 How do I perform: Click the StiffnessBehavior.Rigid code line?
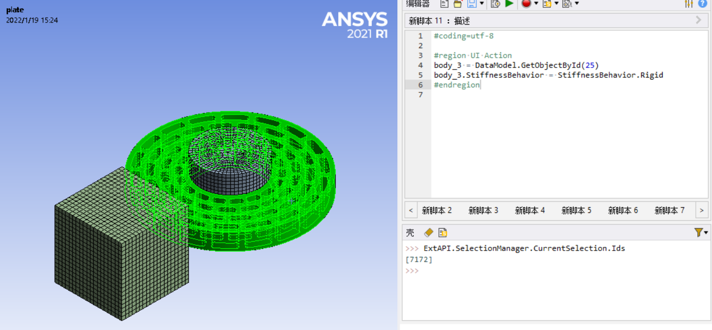tap(548, 75)
